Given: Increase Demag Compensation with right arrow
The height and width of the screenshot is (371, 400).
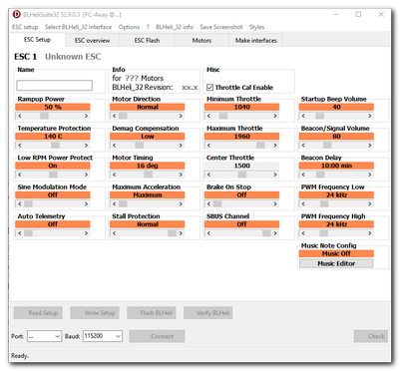Looking at the screenshot, I should pyautogui.click(x=181, y=146).
